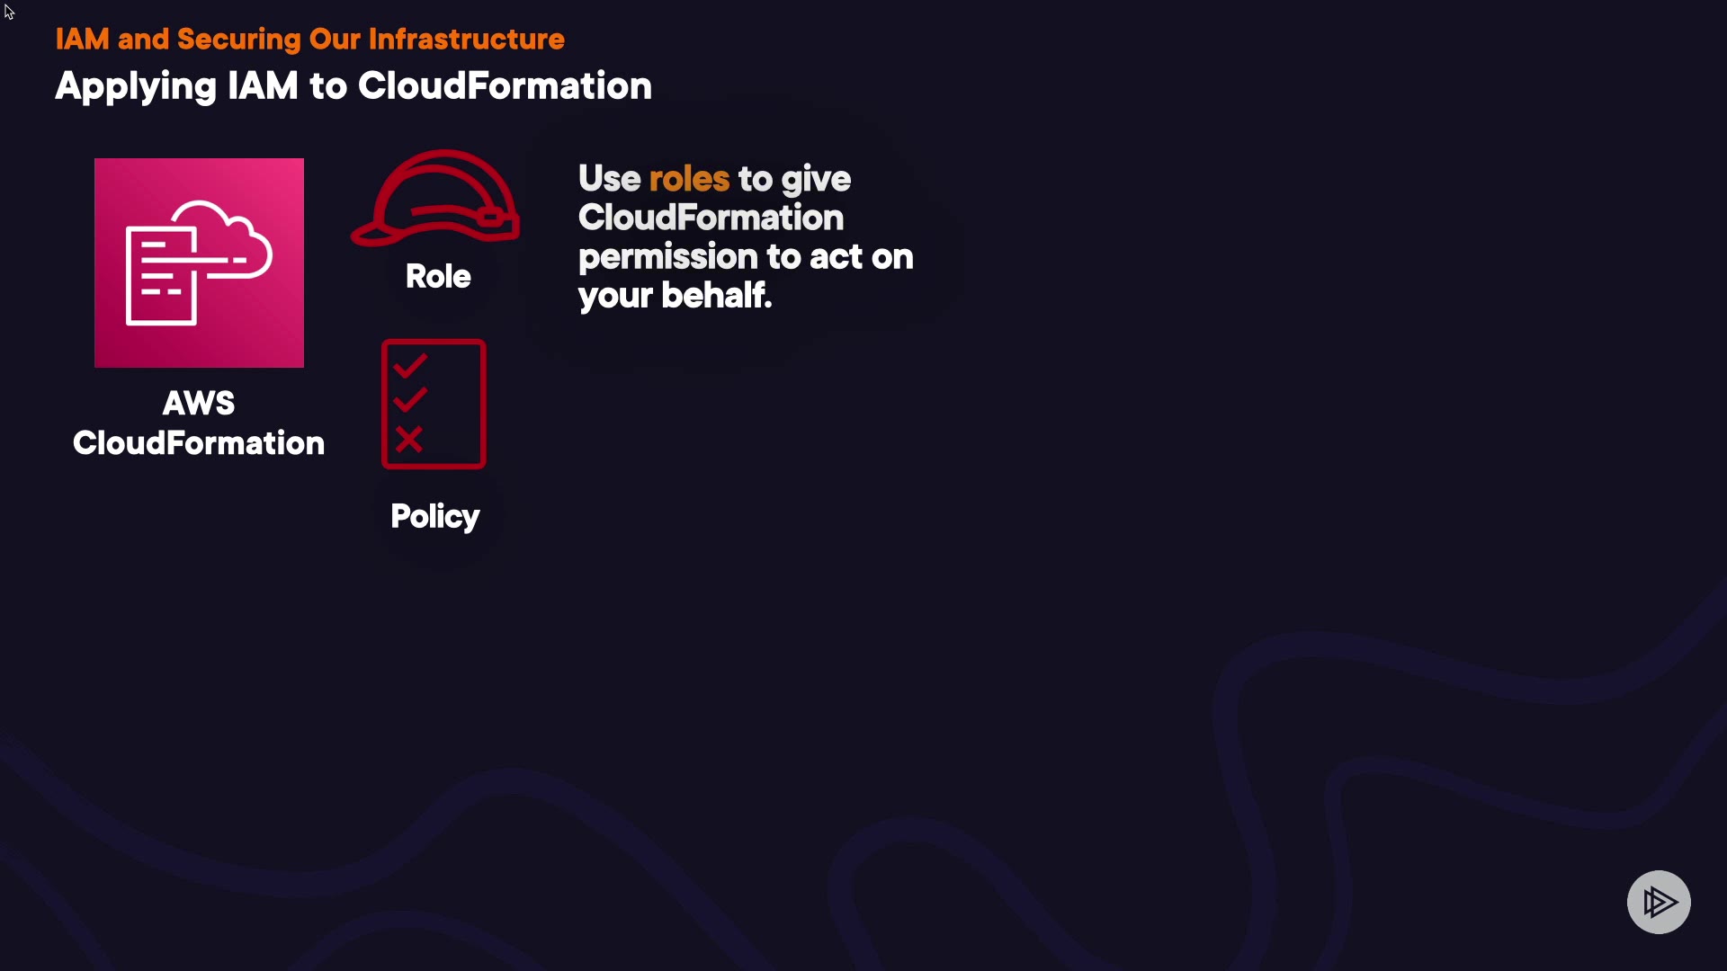The width and height of the screenshot is (1727, 971).
Task: Click "CloudFormation" in the description paragraph
Action: (711, 218)
